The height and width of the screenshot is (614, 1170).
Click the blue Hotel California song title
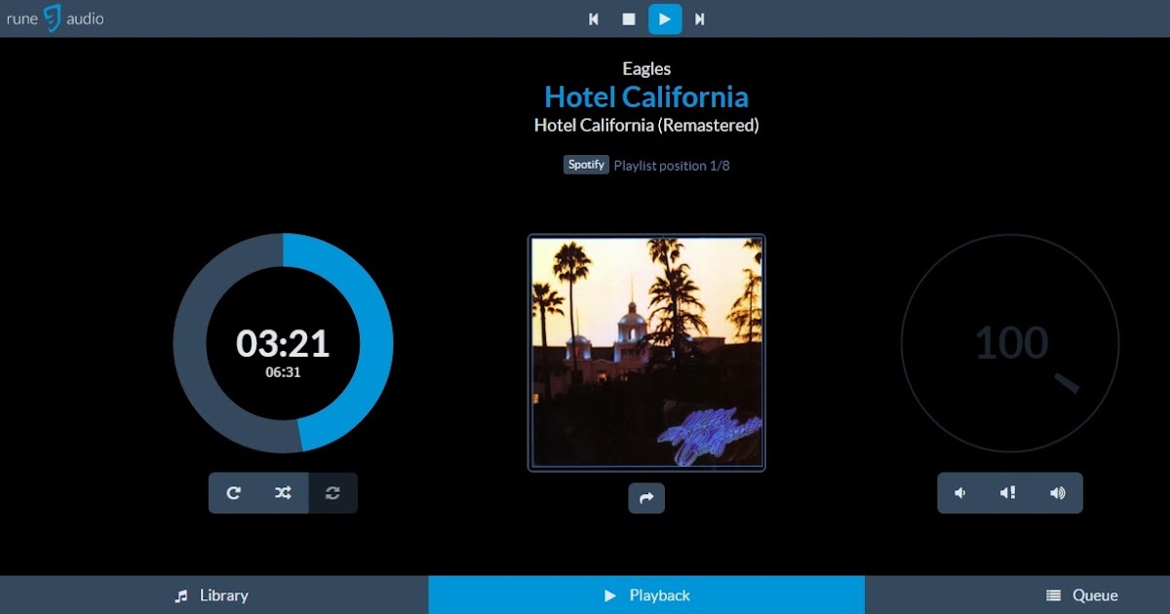(646, 96)
